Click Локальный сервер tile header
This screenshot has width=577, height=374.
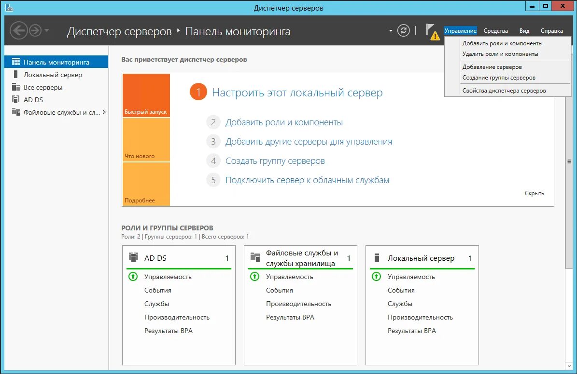click(x=422, y=258)
